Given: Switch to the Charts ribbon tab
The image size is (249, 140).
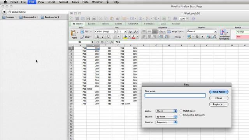Looking at the screenshot, I should tap(118, 24).
